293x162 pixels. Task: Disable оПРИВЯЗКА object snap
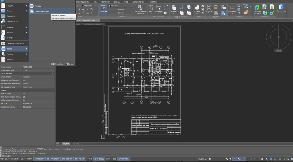(x=39, y=159)
